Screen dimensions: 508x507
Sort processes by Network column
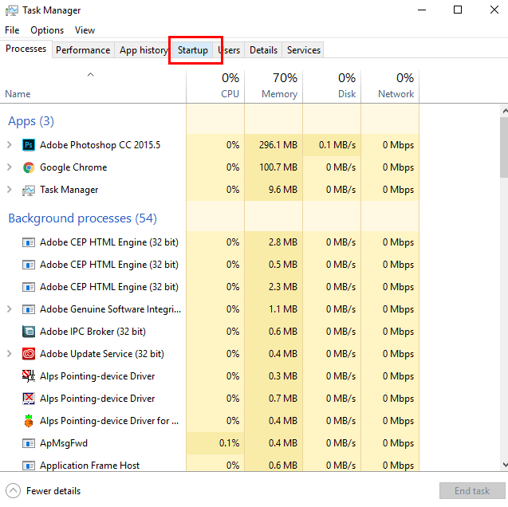coord(390,86)
